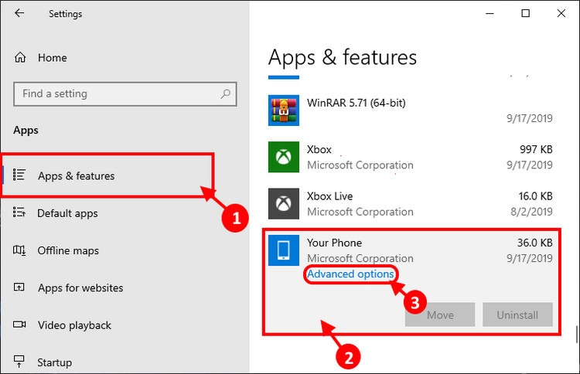The height and width of the screenshot is (374, 580).
Task: Click the Offline maps icon
Action: (19, 250)
